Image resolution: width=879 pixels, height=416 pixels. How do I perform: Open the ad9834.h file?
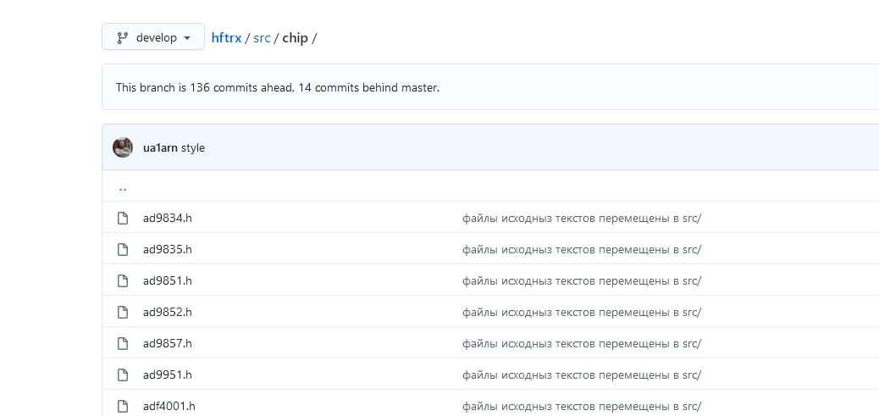pyautogui.click(x=168, y=218)
